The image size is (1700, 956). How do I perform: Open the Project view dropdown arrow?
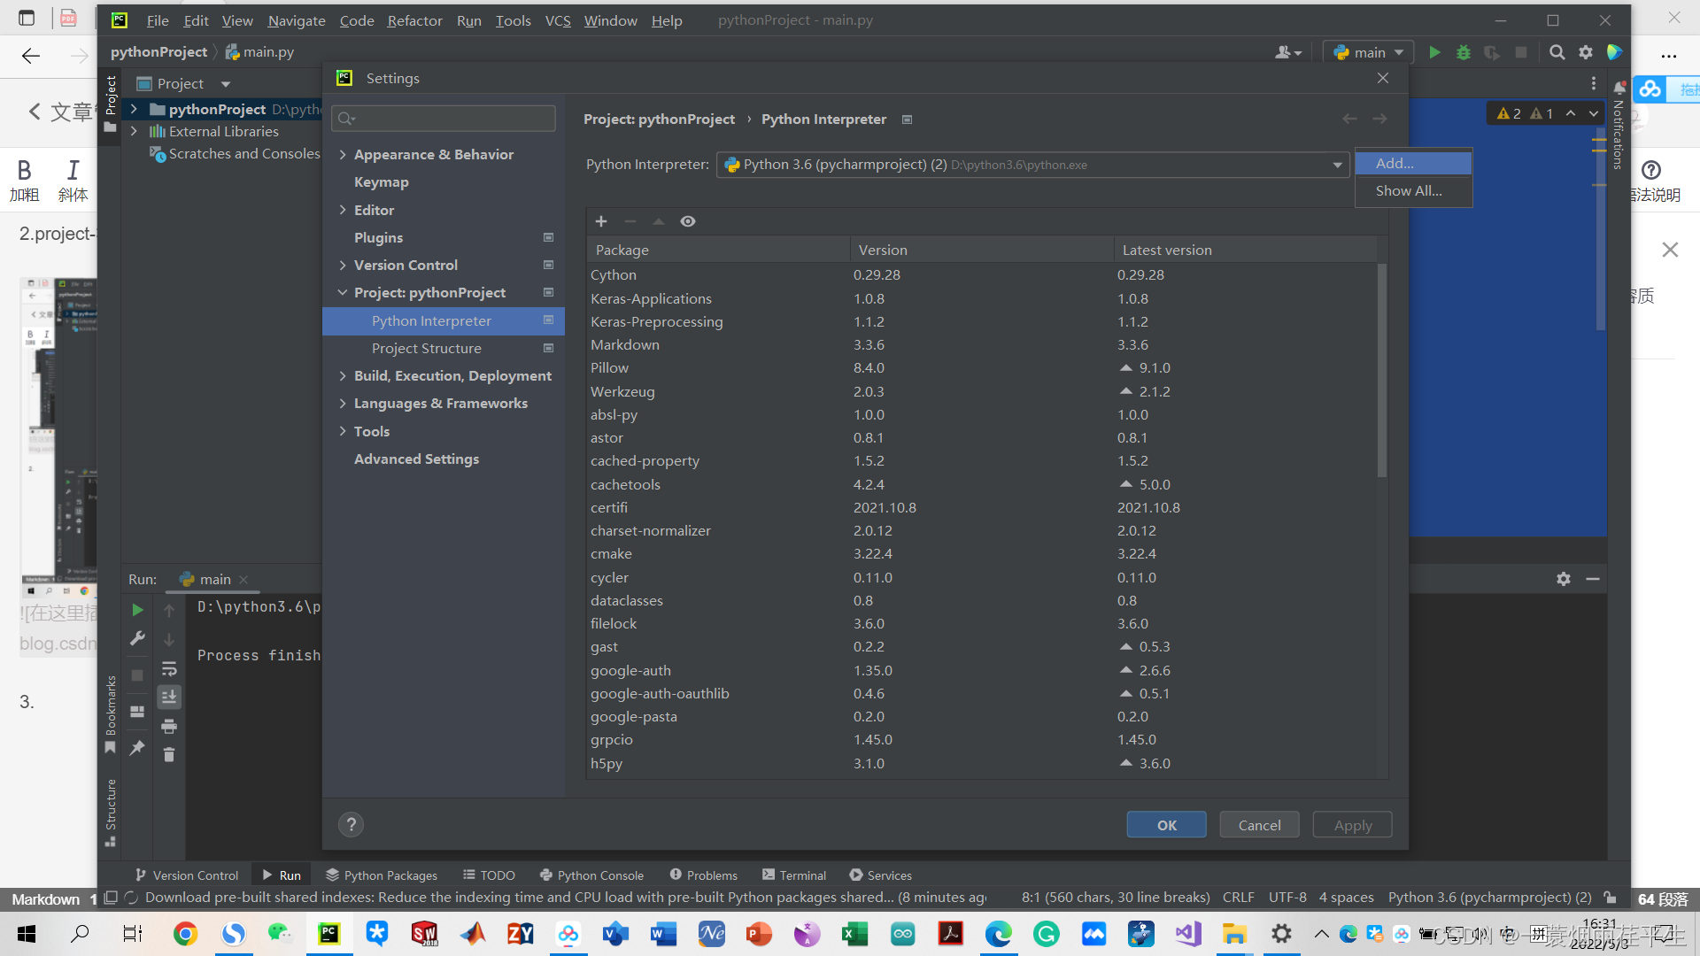click(x=226, y=84)
